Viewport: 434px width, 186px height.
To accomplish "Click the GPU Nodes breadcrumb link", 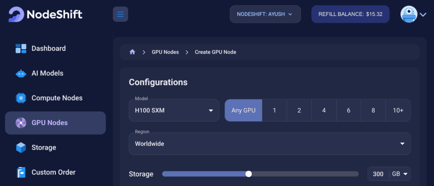I will click(x=165, y=52).
